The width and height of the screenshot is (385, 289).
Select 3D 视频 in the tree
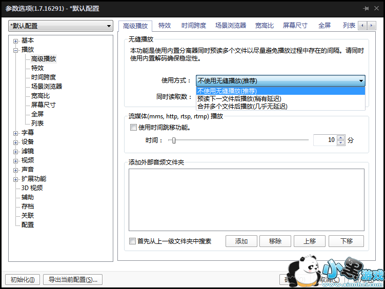32,188
